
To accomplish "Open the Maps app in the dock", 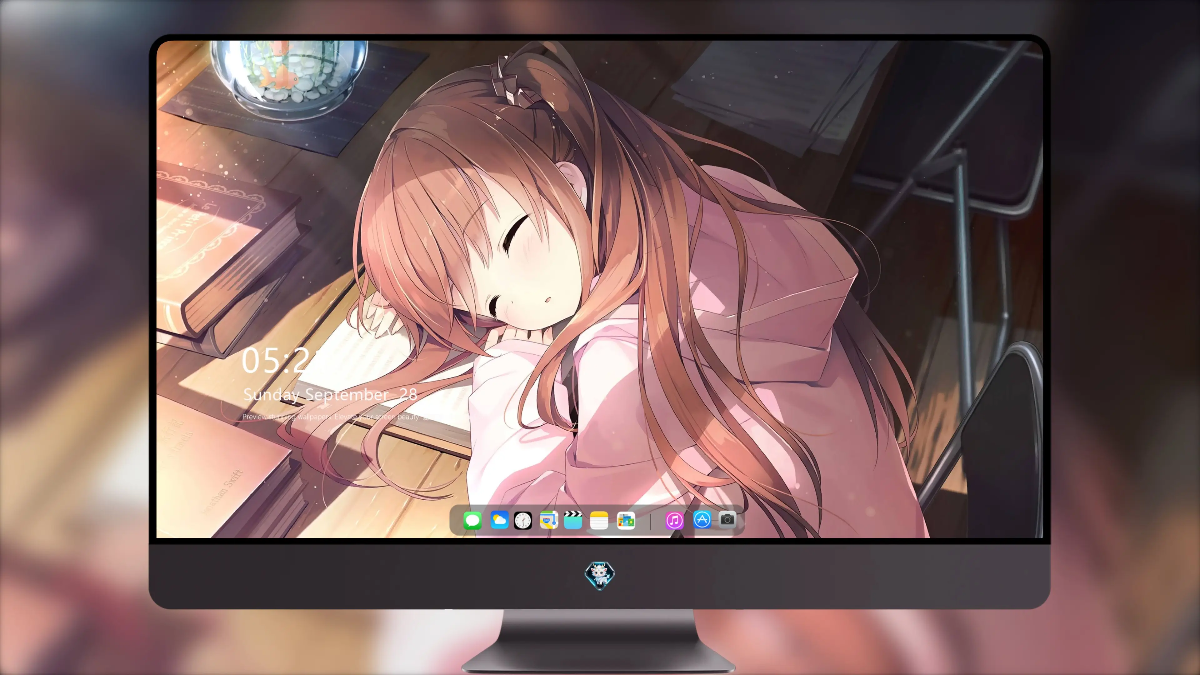I will point(549,520).
